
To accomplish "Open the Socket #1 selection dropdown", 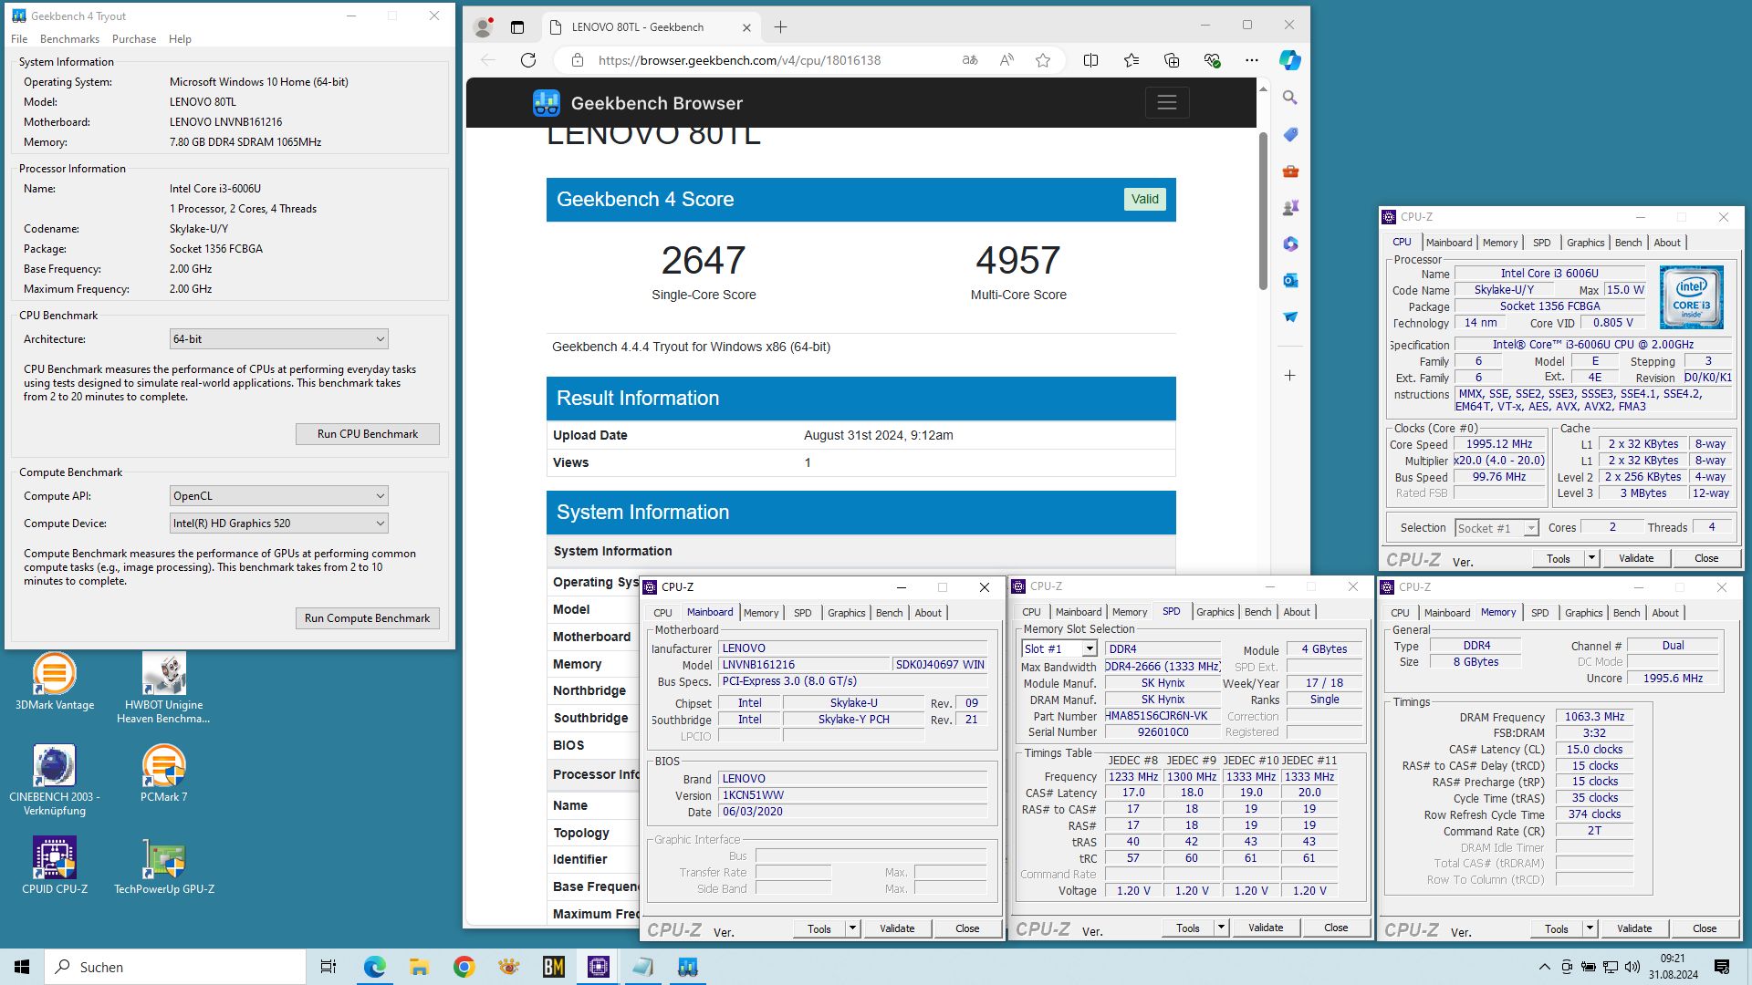I will (1496, 528).
